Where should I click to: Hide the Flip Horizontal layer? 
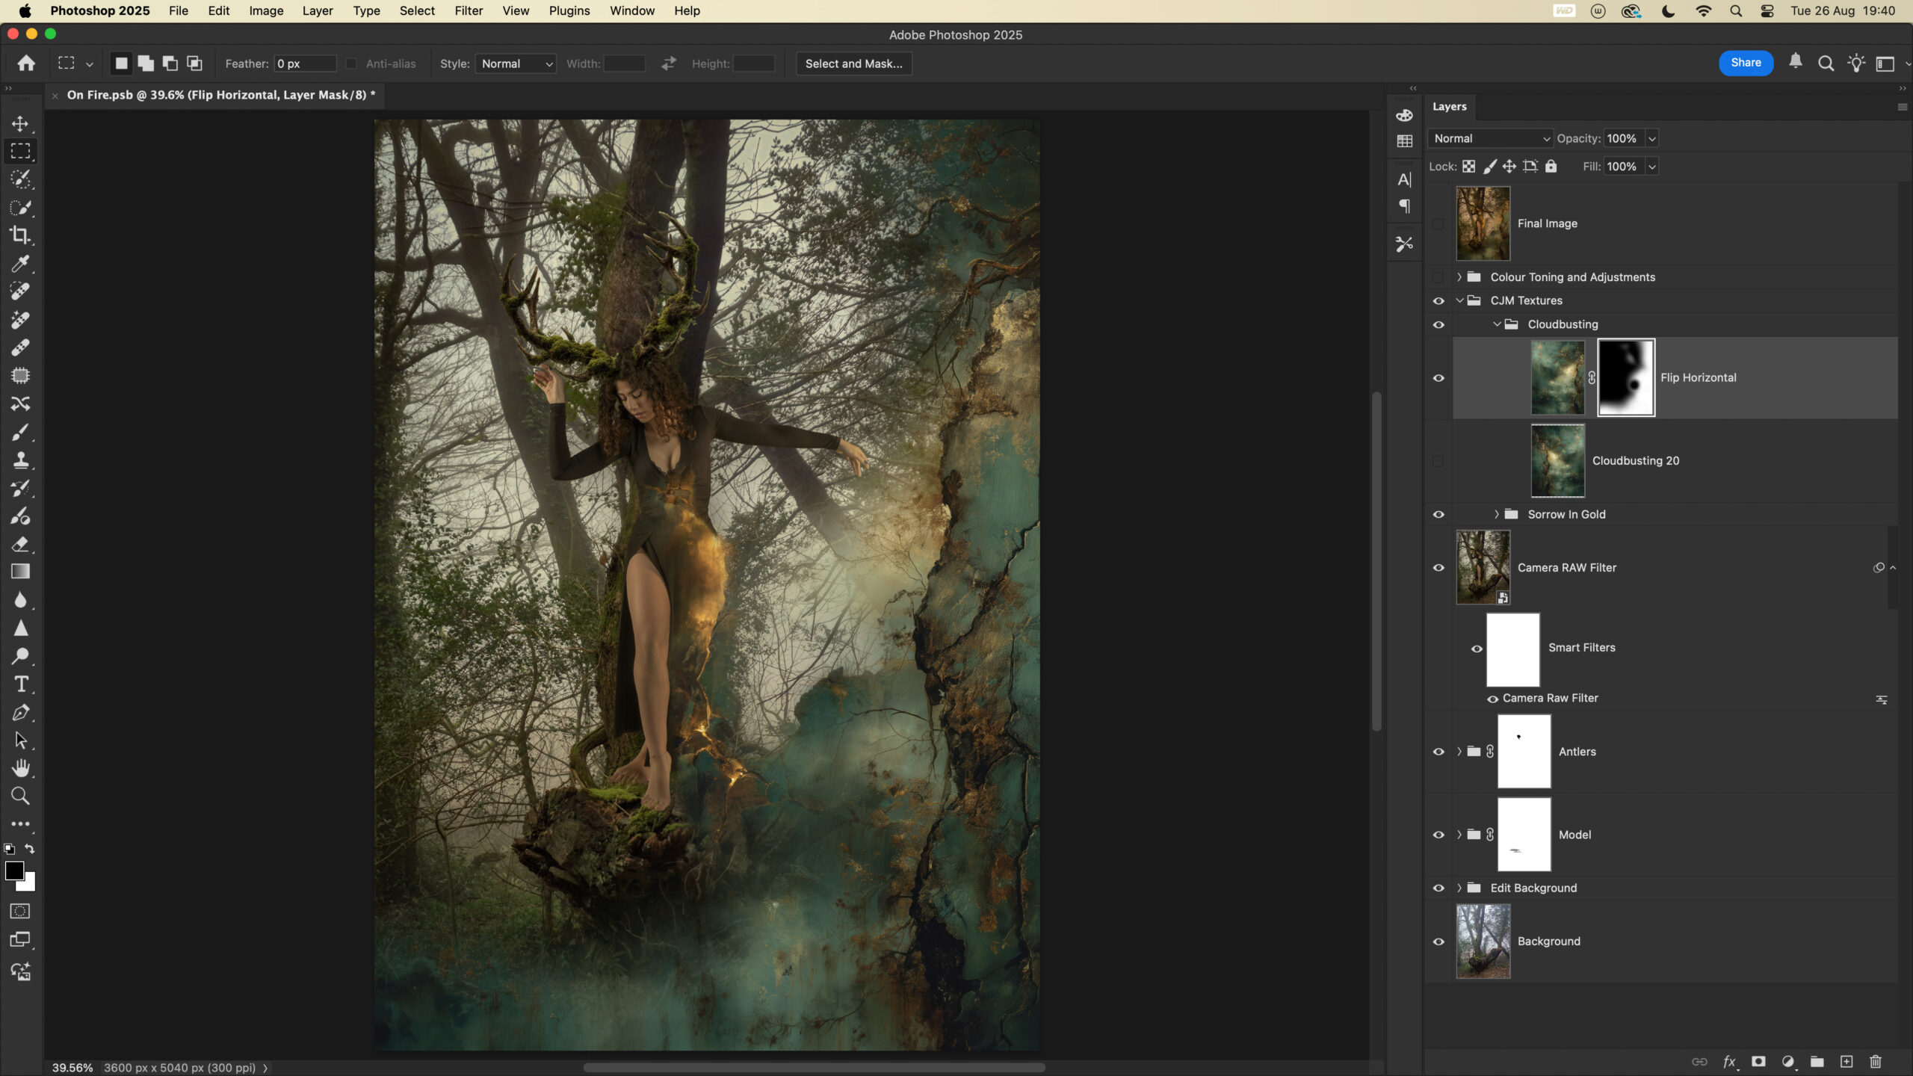[1438, 378]
